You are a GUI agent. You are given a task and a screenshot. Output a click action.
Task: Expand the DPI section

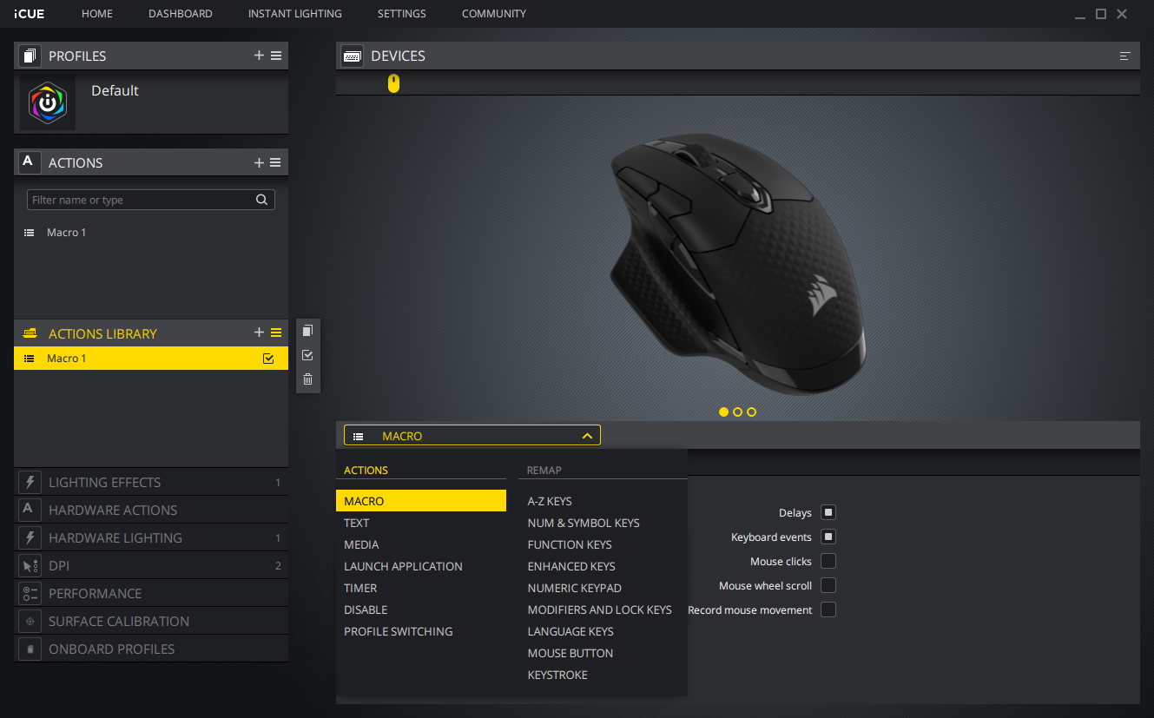[151, 566]
